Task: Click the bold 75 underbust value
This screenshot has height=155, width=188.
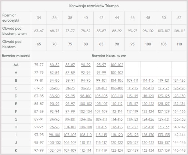Action: (70, 44)
